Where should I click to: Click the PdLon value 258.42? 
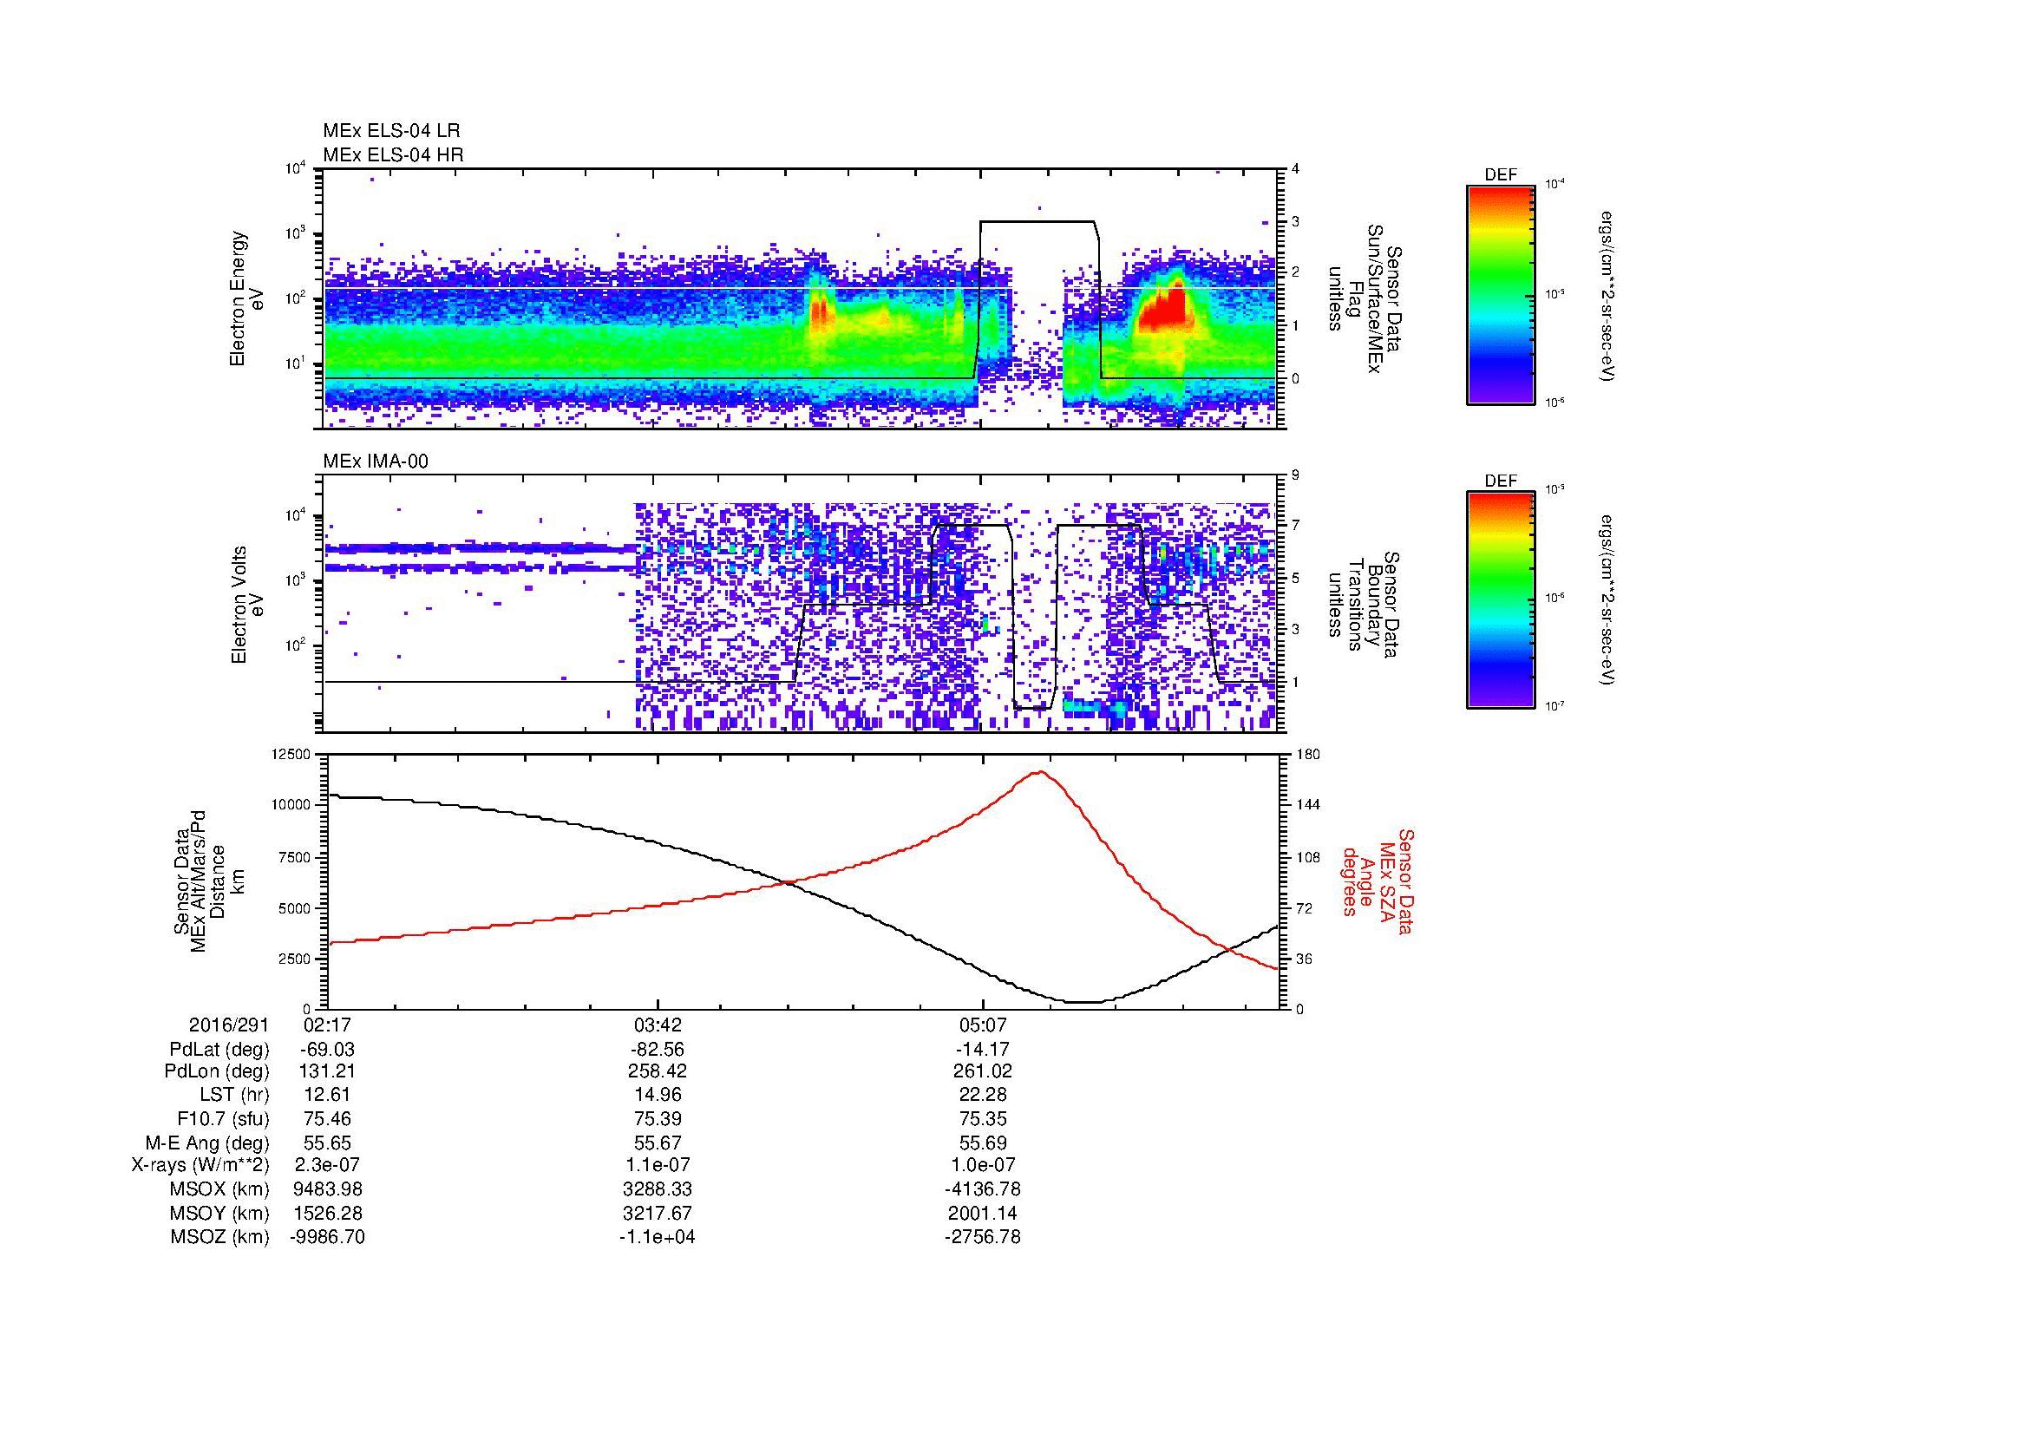click(x=658, y=1071)
